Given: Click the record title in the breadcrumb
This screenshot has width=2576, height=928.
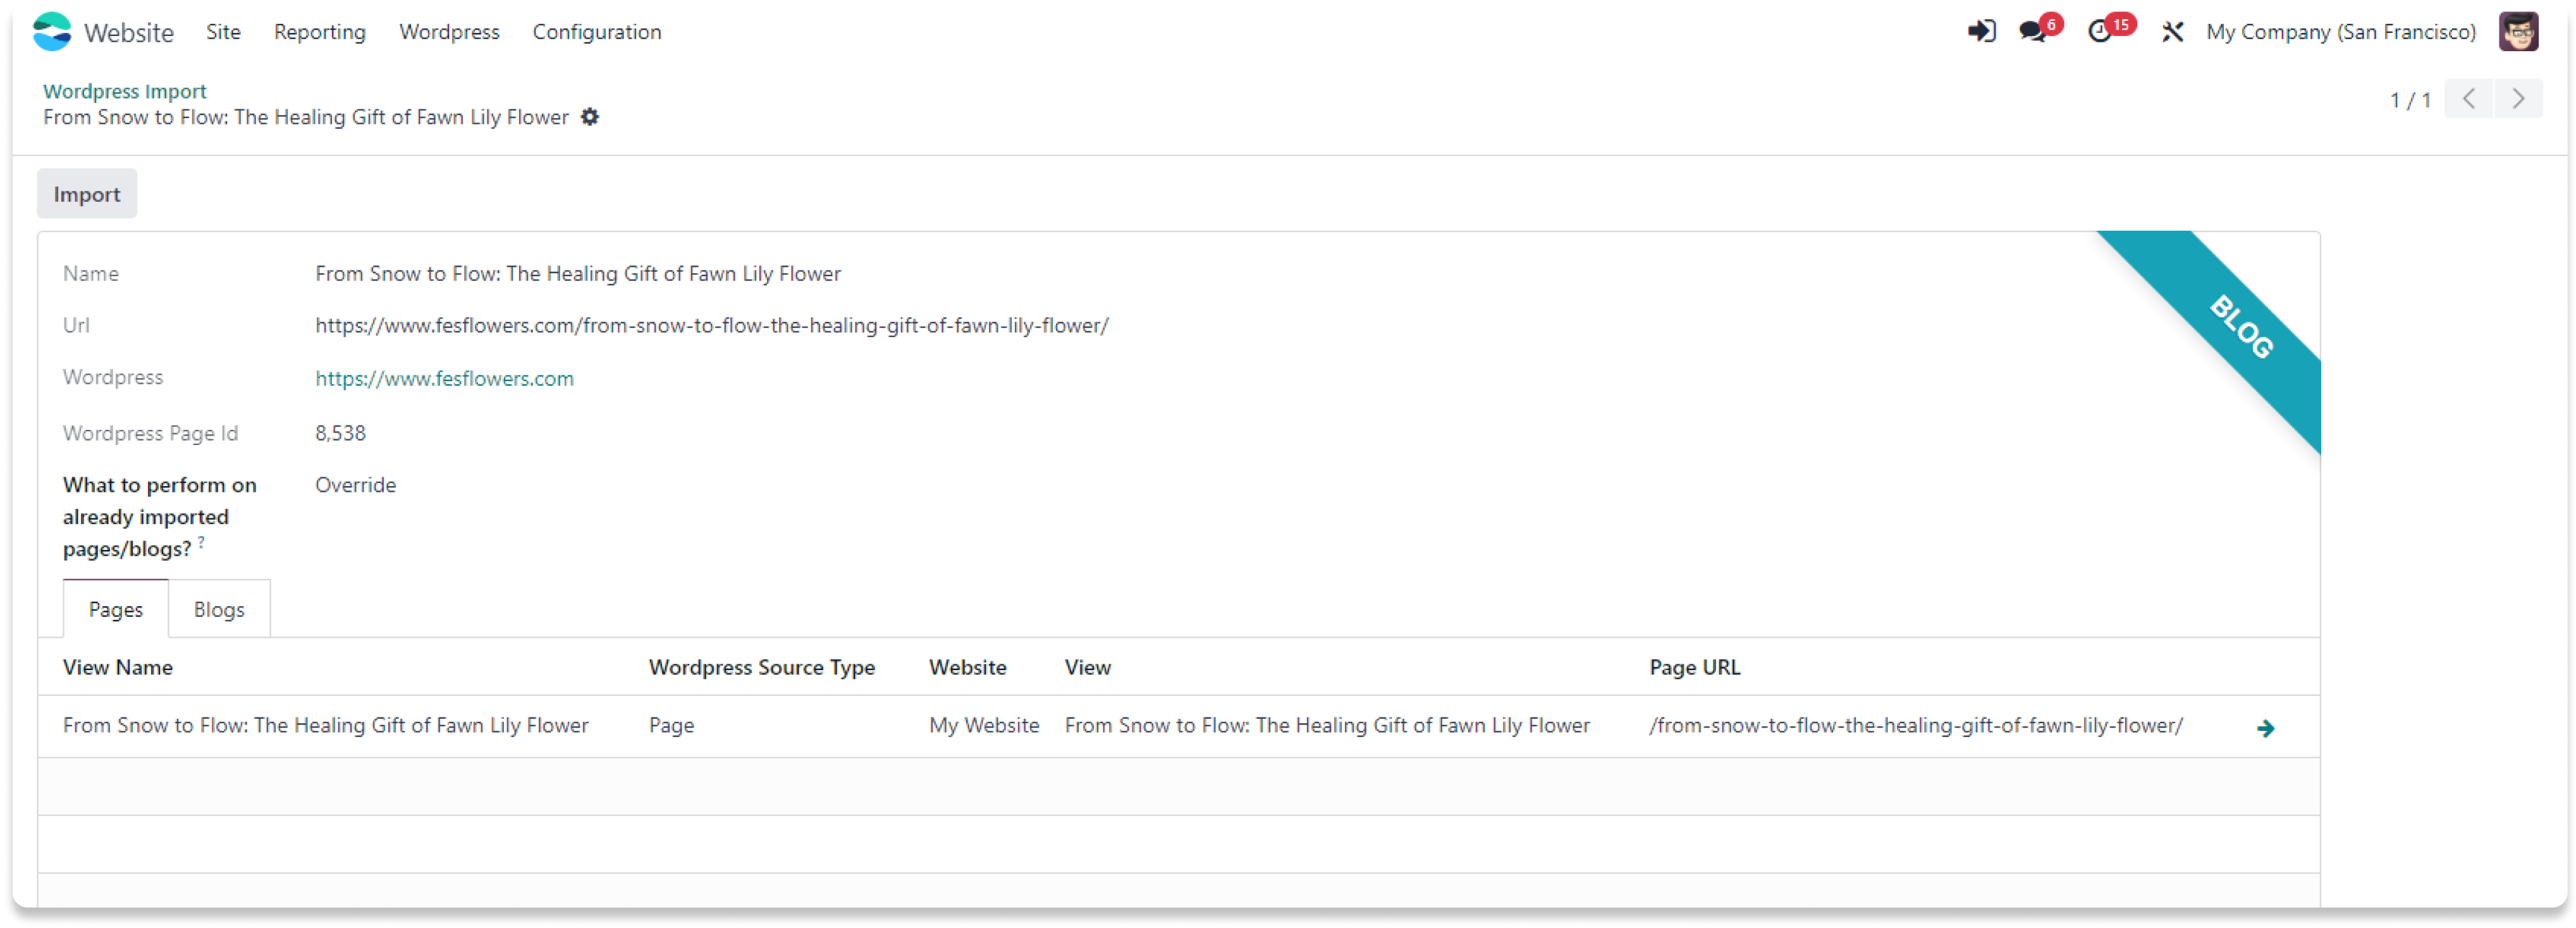Looking at the screenshot, I should (x=306, y=117).
